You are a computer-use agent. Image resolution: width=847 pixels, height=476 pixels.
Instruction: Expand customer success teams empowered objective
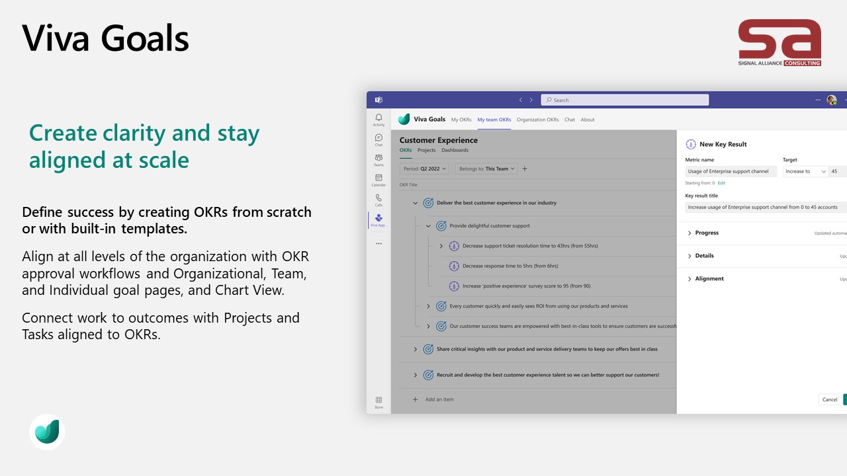tap(428, 326)
